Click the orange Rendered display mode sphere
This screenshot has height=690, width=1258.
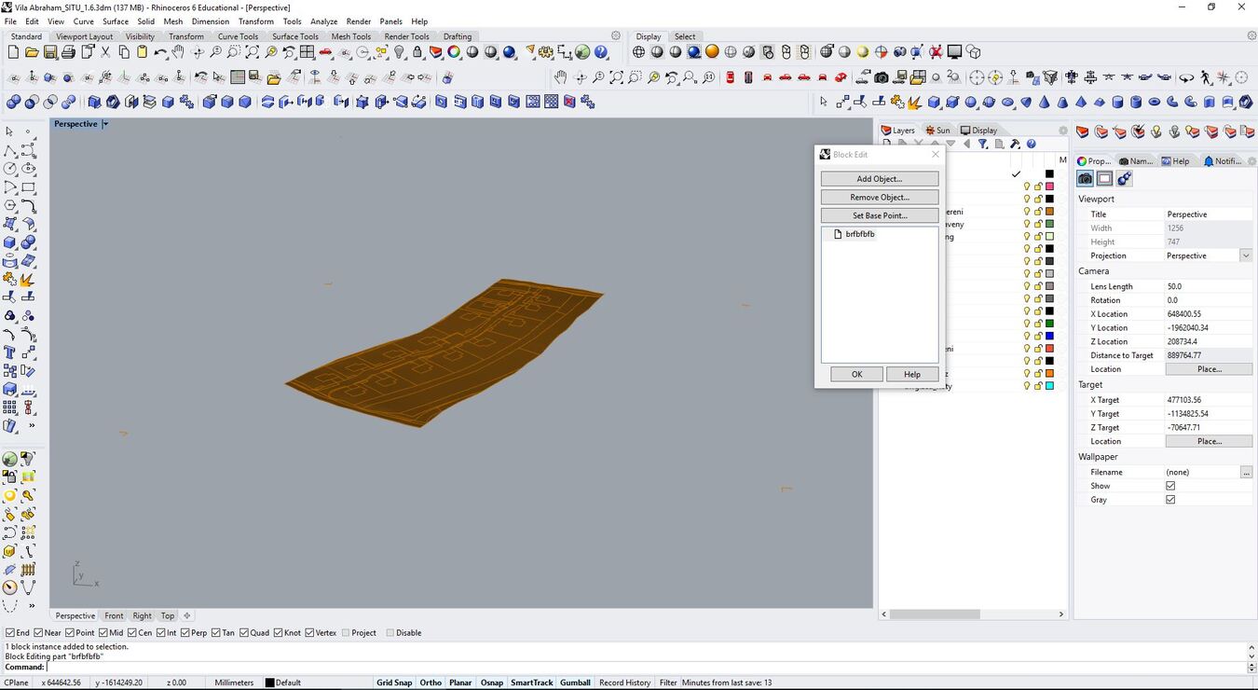coord(712,52)
